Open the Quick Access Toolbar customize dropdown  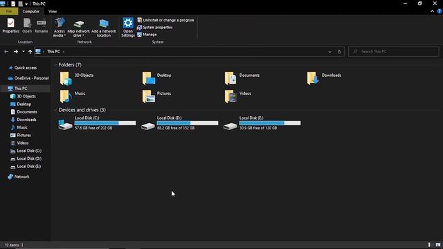26,4
